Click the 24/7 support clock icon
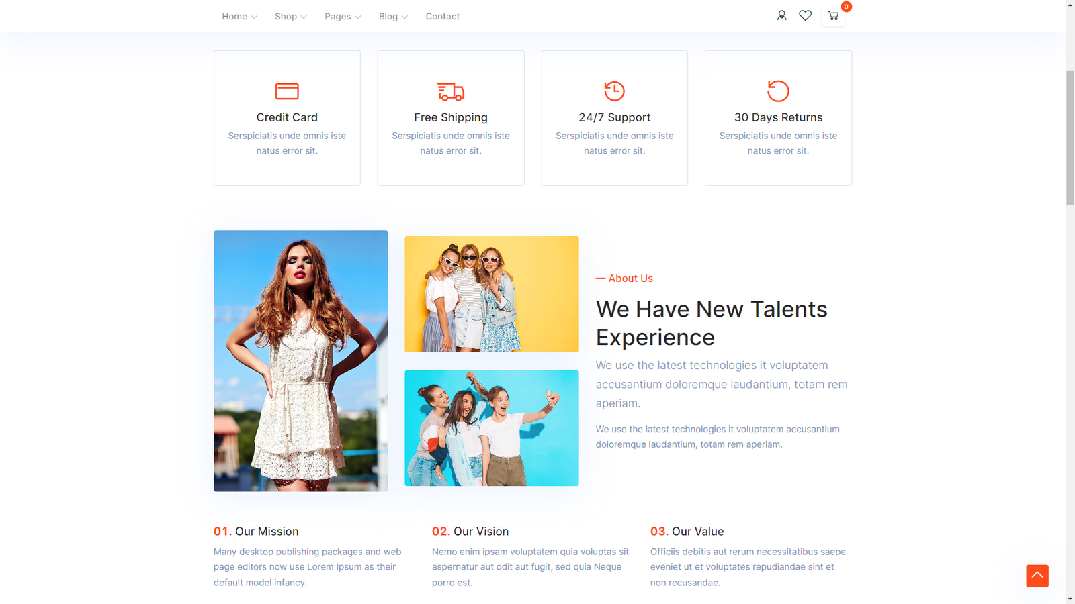This screenshot has height=604, width=1075. (x=614, y=91)
